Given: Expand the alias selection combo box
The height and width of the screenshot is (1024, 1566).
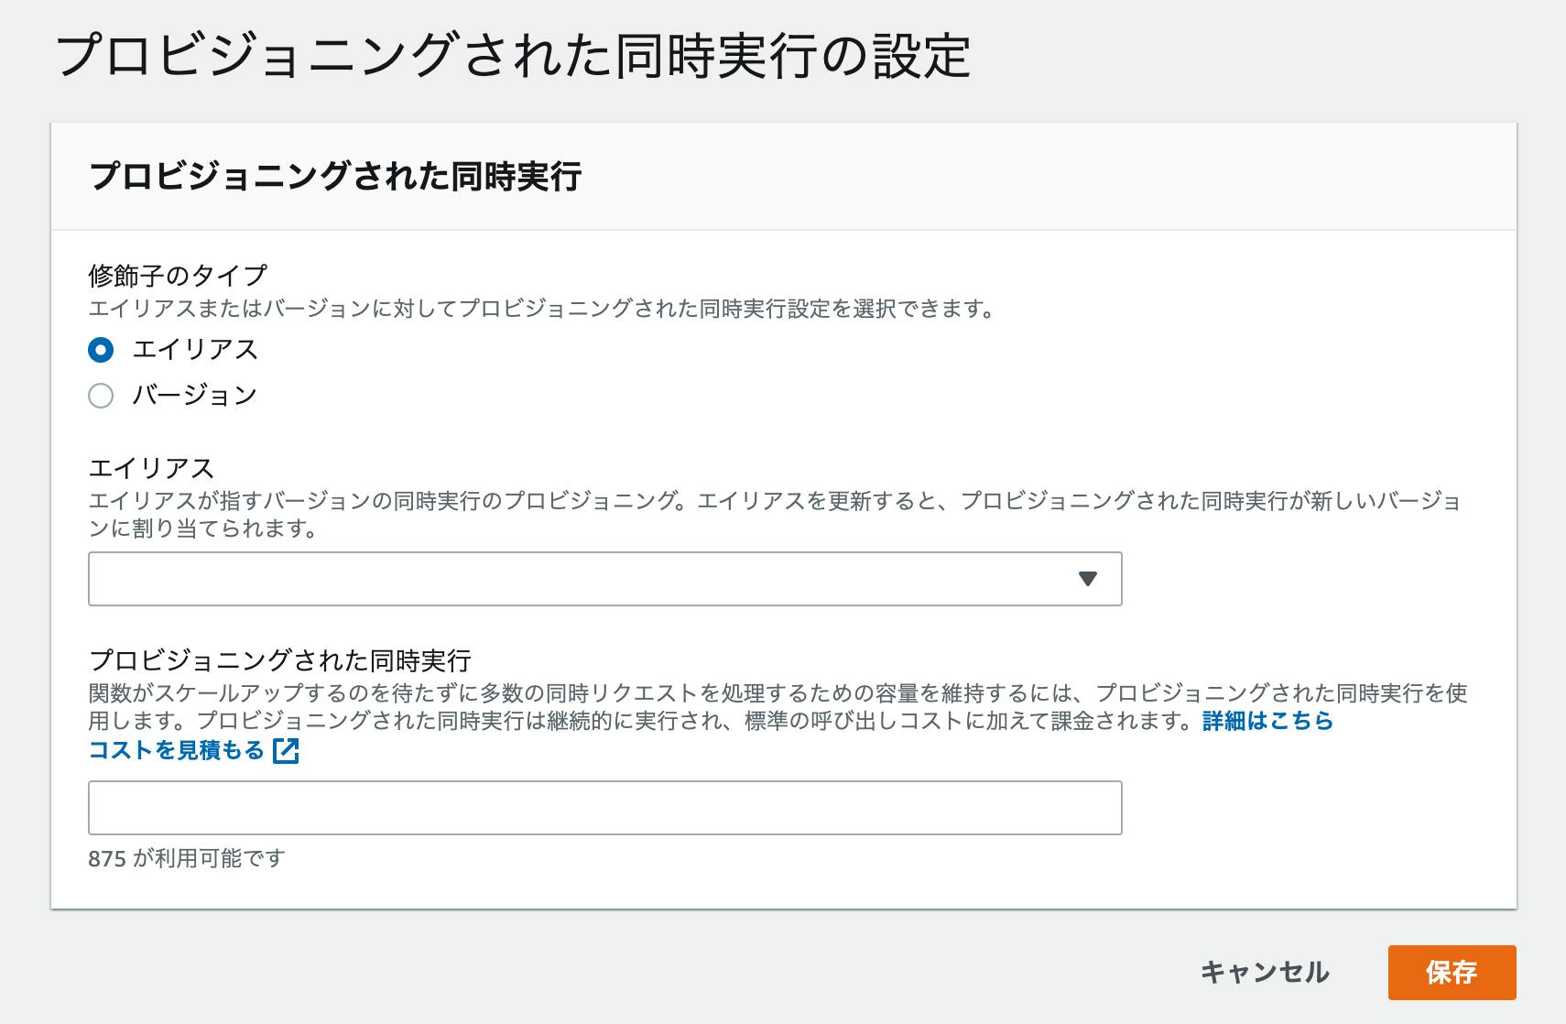Looking at the screenshot, I should 604,578.
